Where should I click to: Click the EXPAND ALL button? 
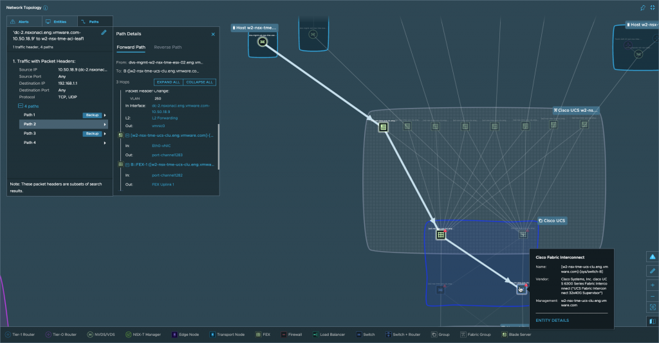(168, 82)
